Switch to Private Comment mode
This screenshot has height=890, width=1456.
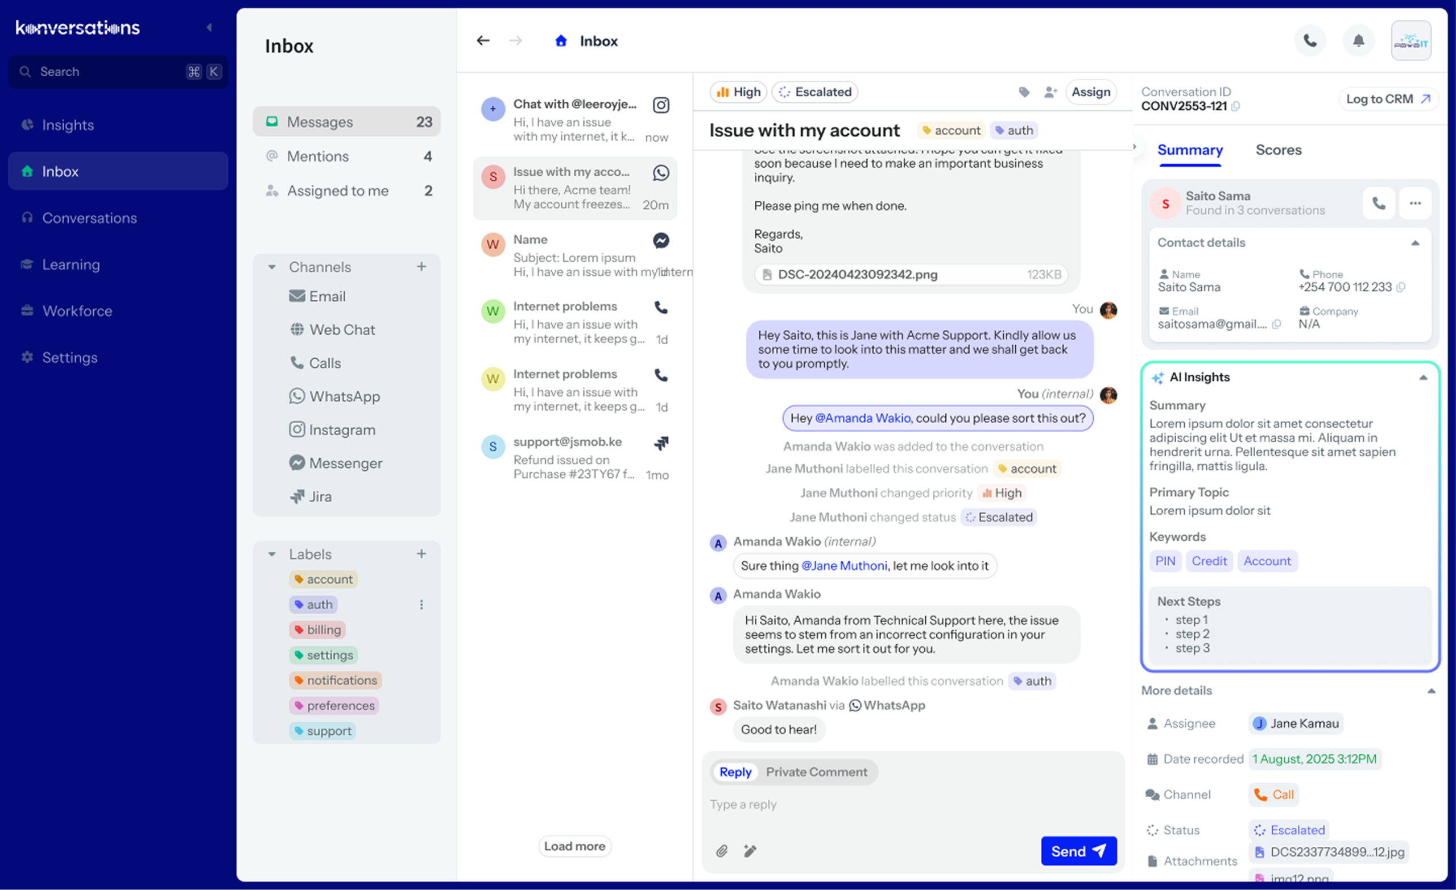[816, 772]
